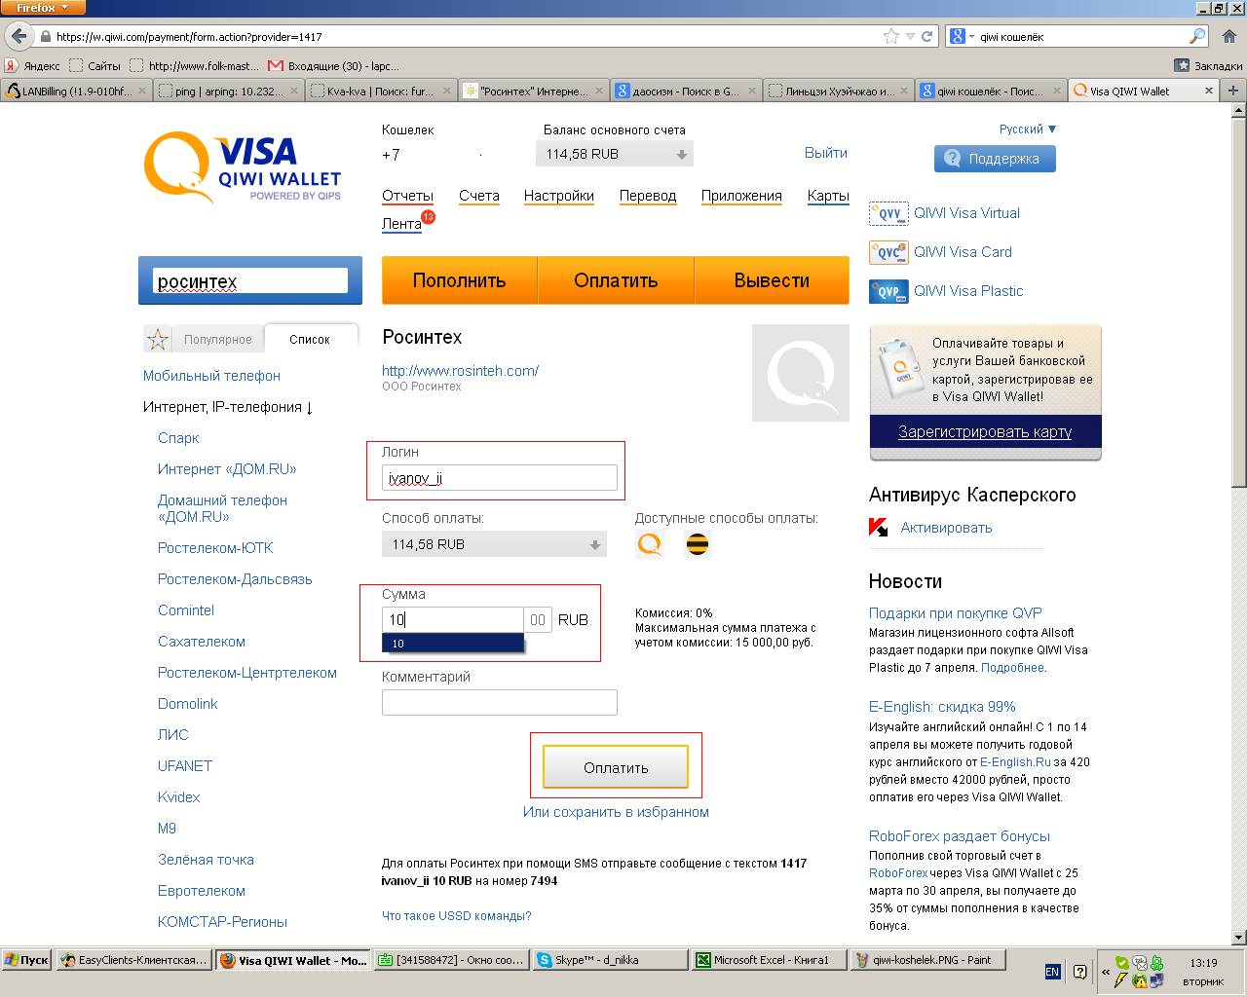
Task: Open the Gmail Входящие bookmark
Action: (333, 65)
